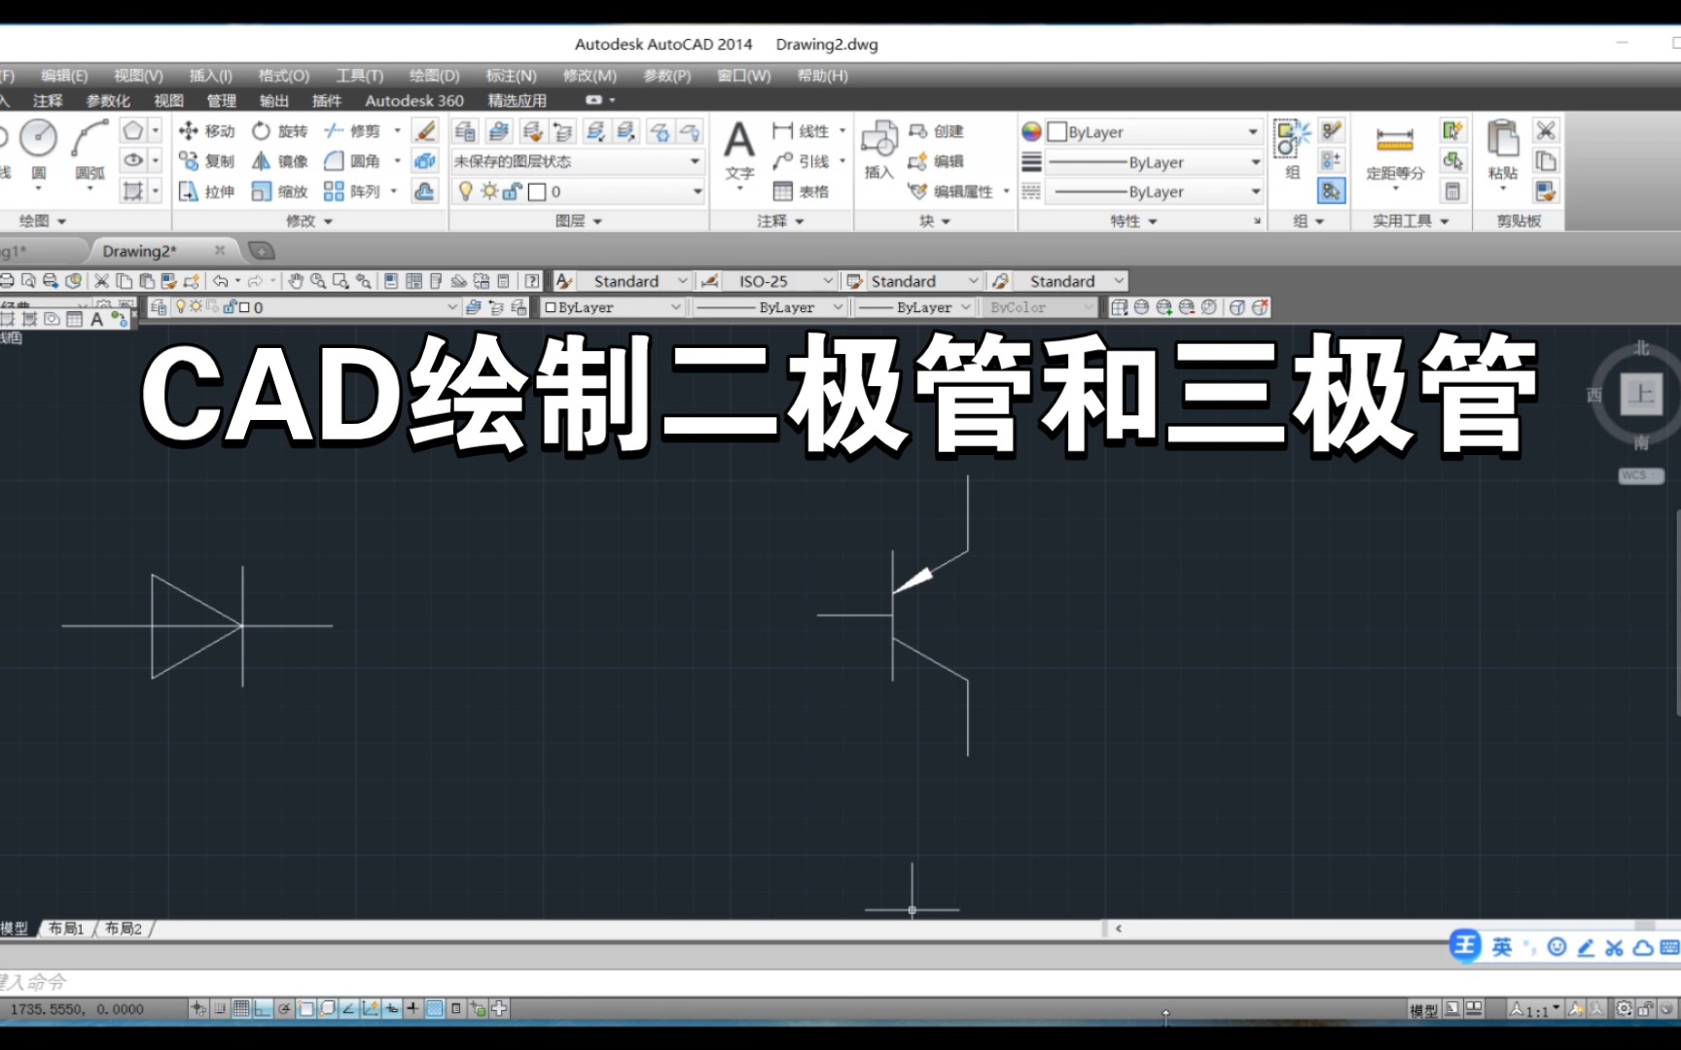Open the Dimension (标注) menu
Viewport: 1681px width, 1050px height.
click(511, 76)
